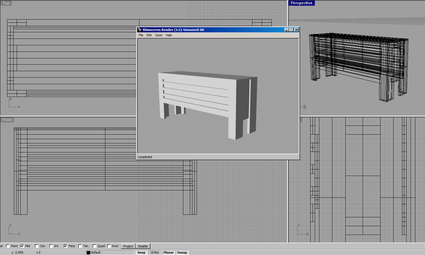Click the Completed status text in Render window

tap(145, 157)
